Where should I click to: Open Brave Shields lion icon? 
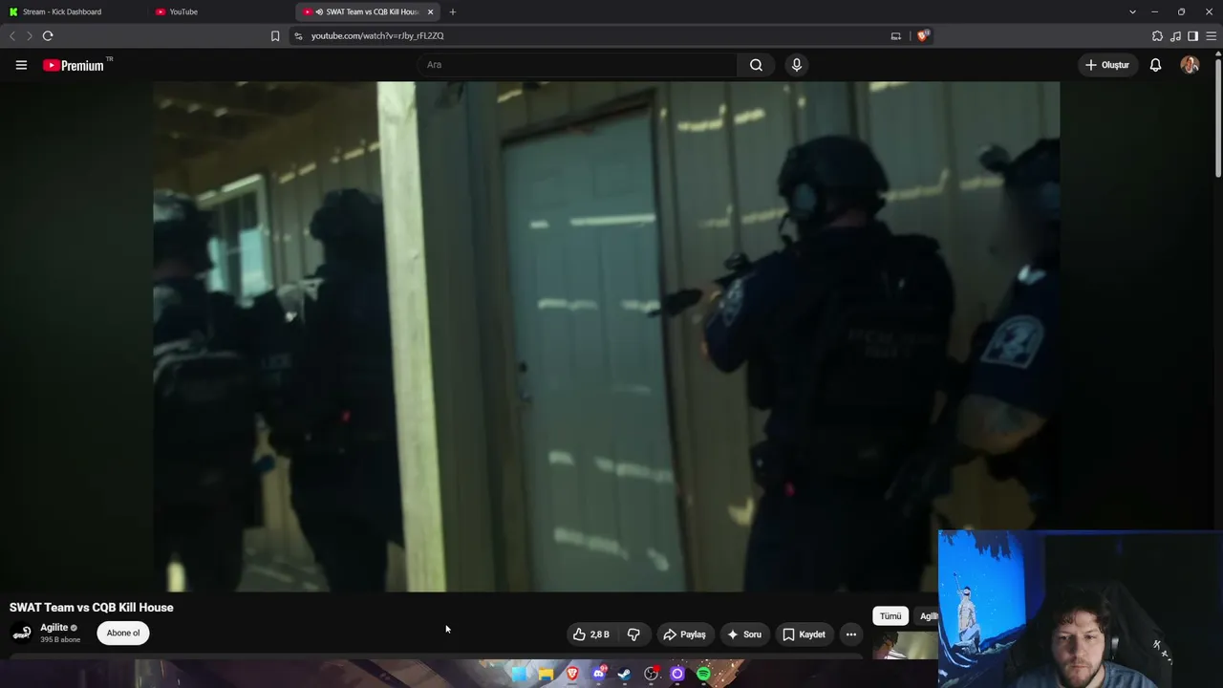pos(923,36)
